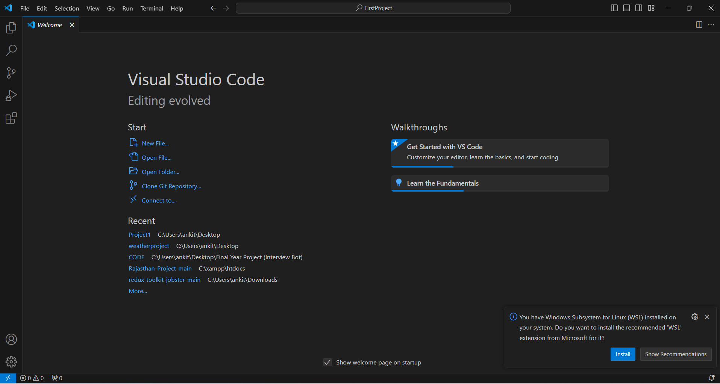This screenshot has height=384, width=720.
Task: Click the Open File... link
Action: pos(156,157)
